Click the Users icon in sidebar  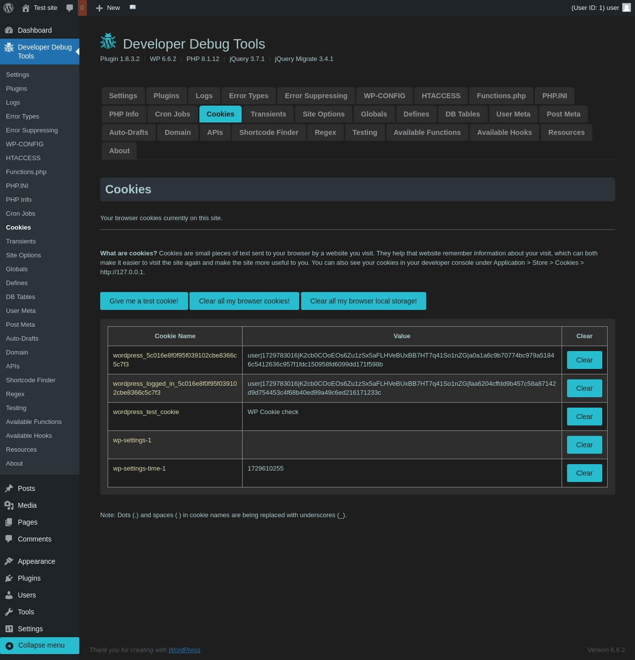[9, 595]
